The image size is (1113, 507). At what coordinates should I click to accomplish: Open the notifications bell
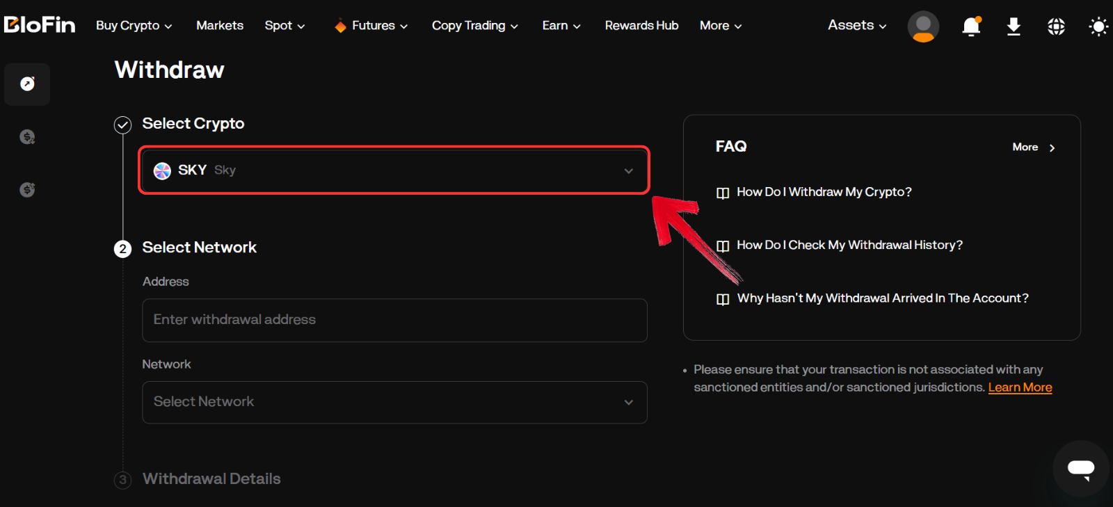coord(971,26)
